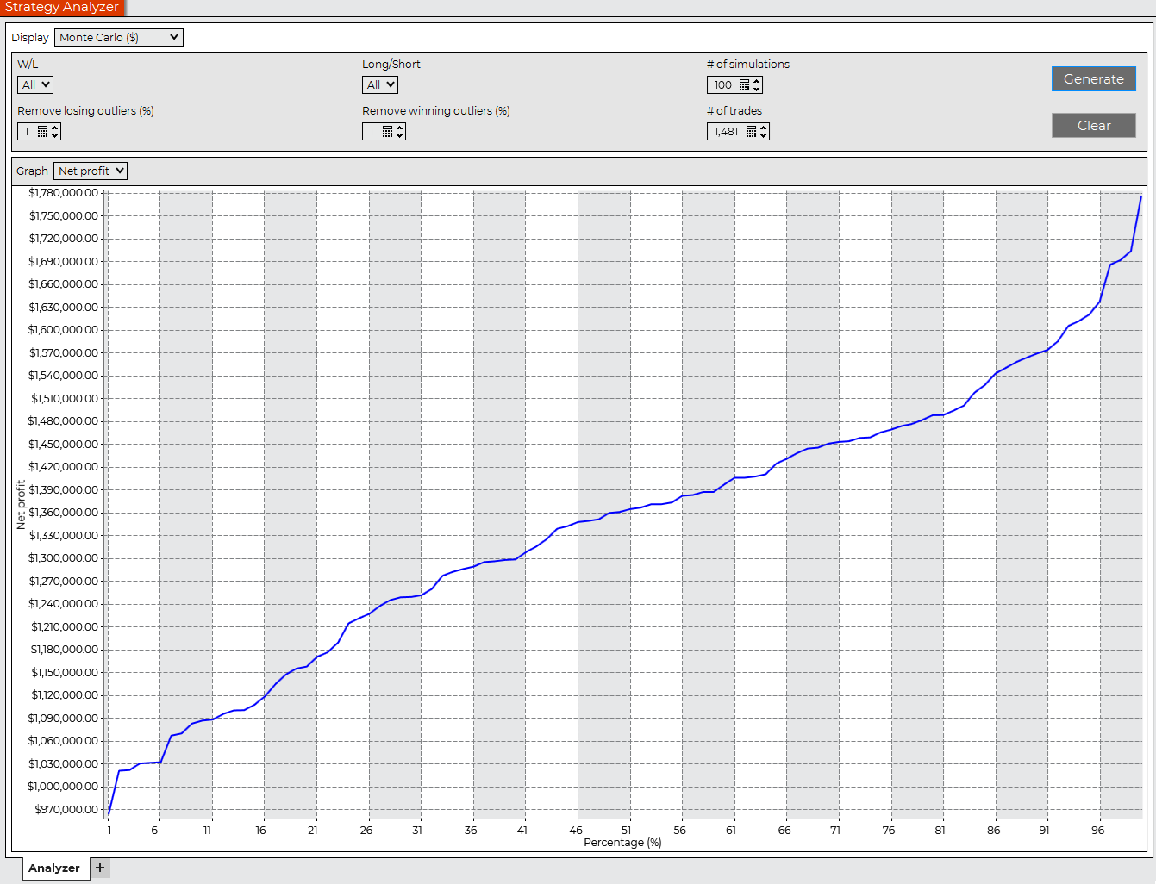Increase number of simulations with up arrow
Image resolution: width=1156 pixels, height=884 pixels.
click(757, 82)
